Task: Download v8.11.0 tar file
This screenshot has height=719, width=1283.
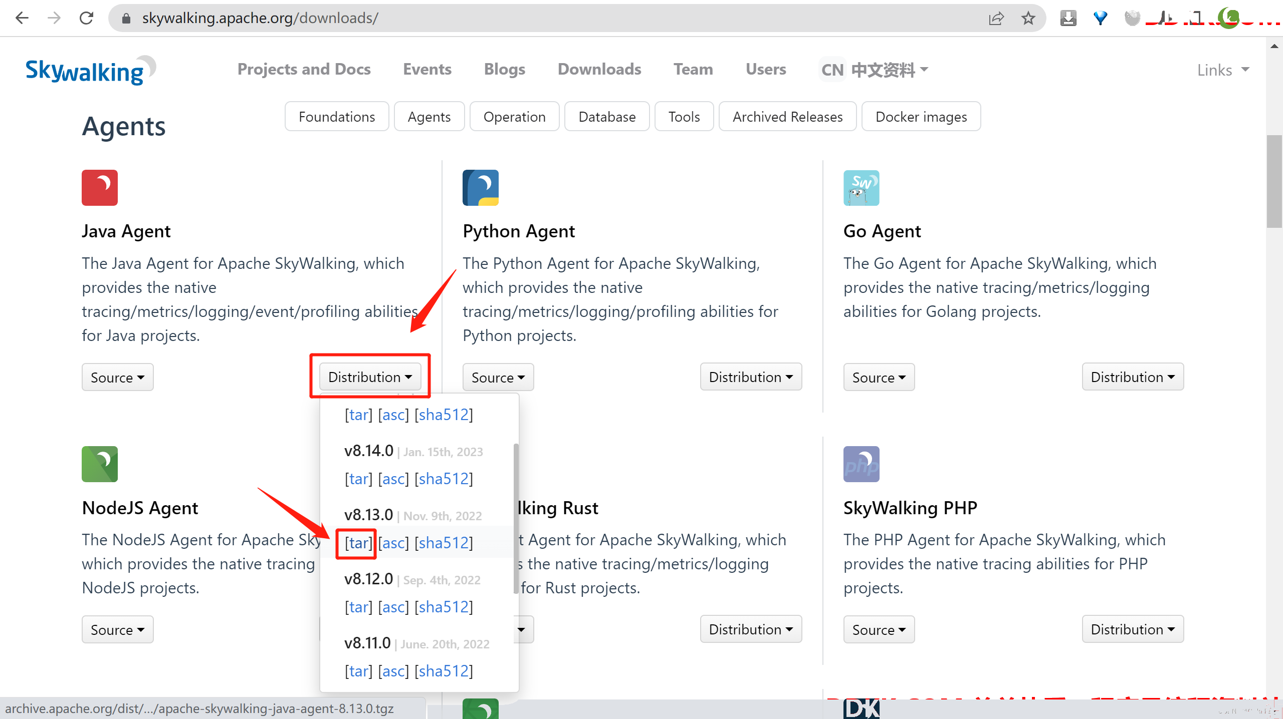Action: pos(359,671)
